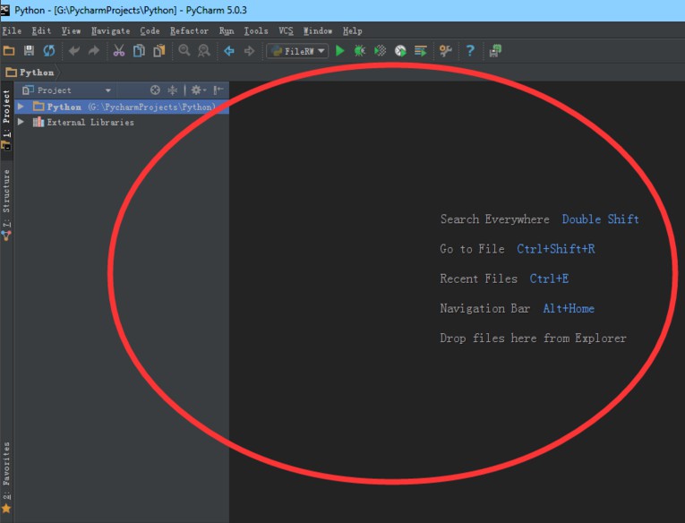Click the Find magnifier icon
Screen dimensions: 685x523
tap(184, 51)
